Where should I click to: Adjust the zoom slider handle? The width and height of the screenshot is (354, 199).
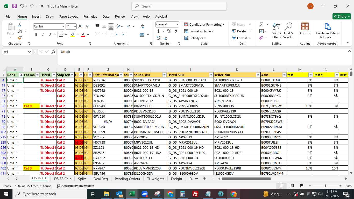[325, 186]
